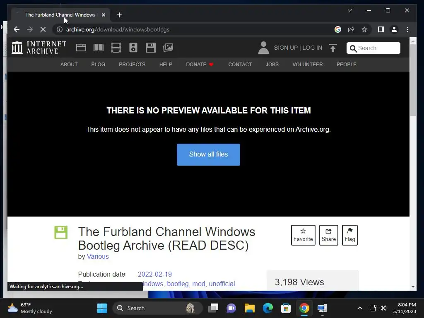This screenshot has height=318, width=424.
Task: Select the Furbland Channel Windows tab
Action: [60, 15]
